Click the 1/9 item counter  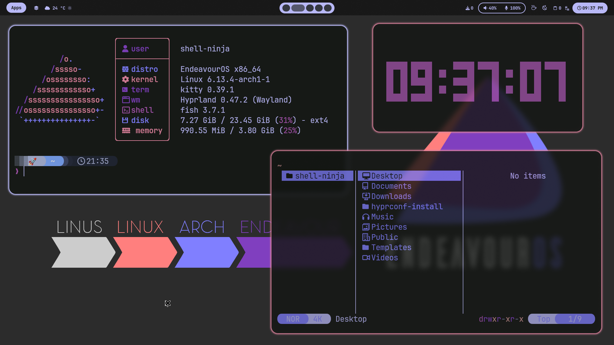(575, 319)
